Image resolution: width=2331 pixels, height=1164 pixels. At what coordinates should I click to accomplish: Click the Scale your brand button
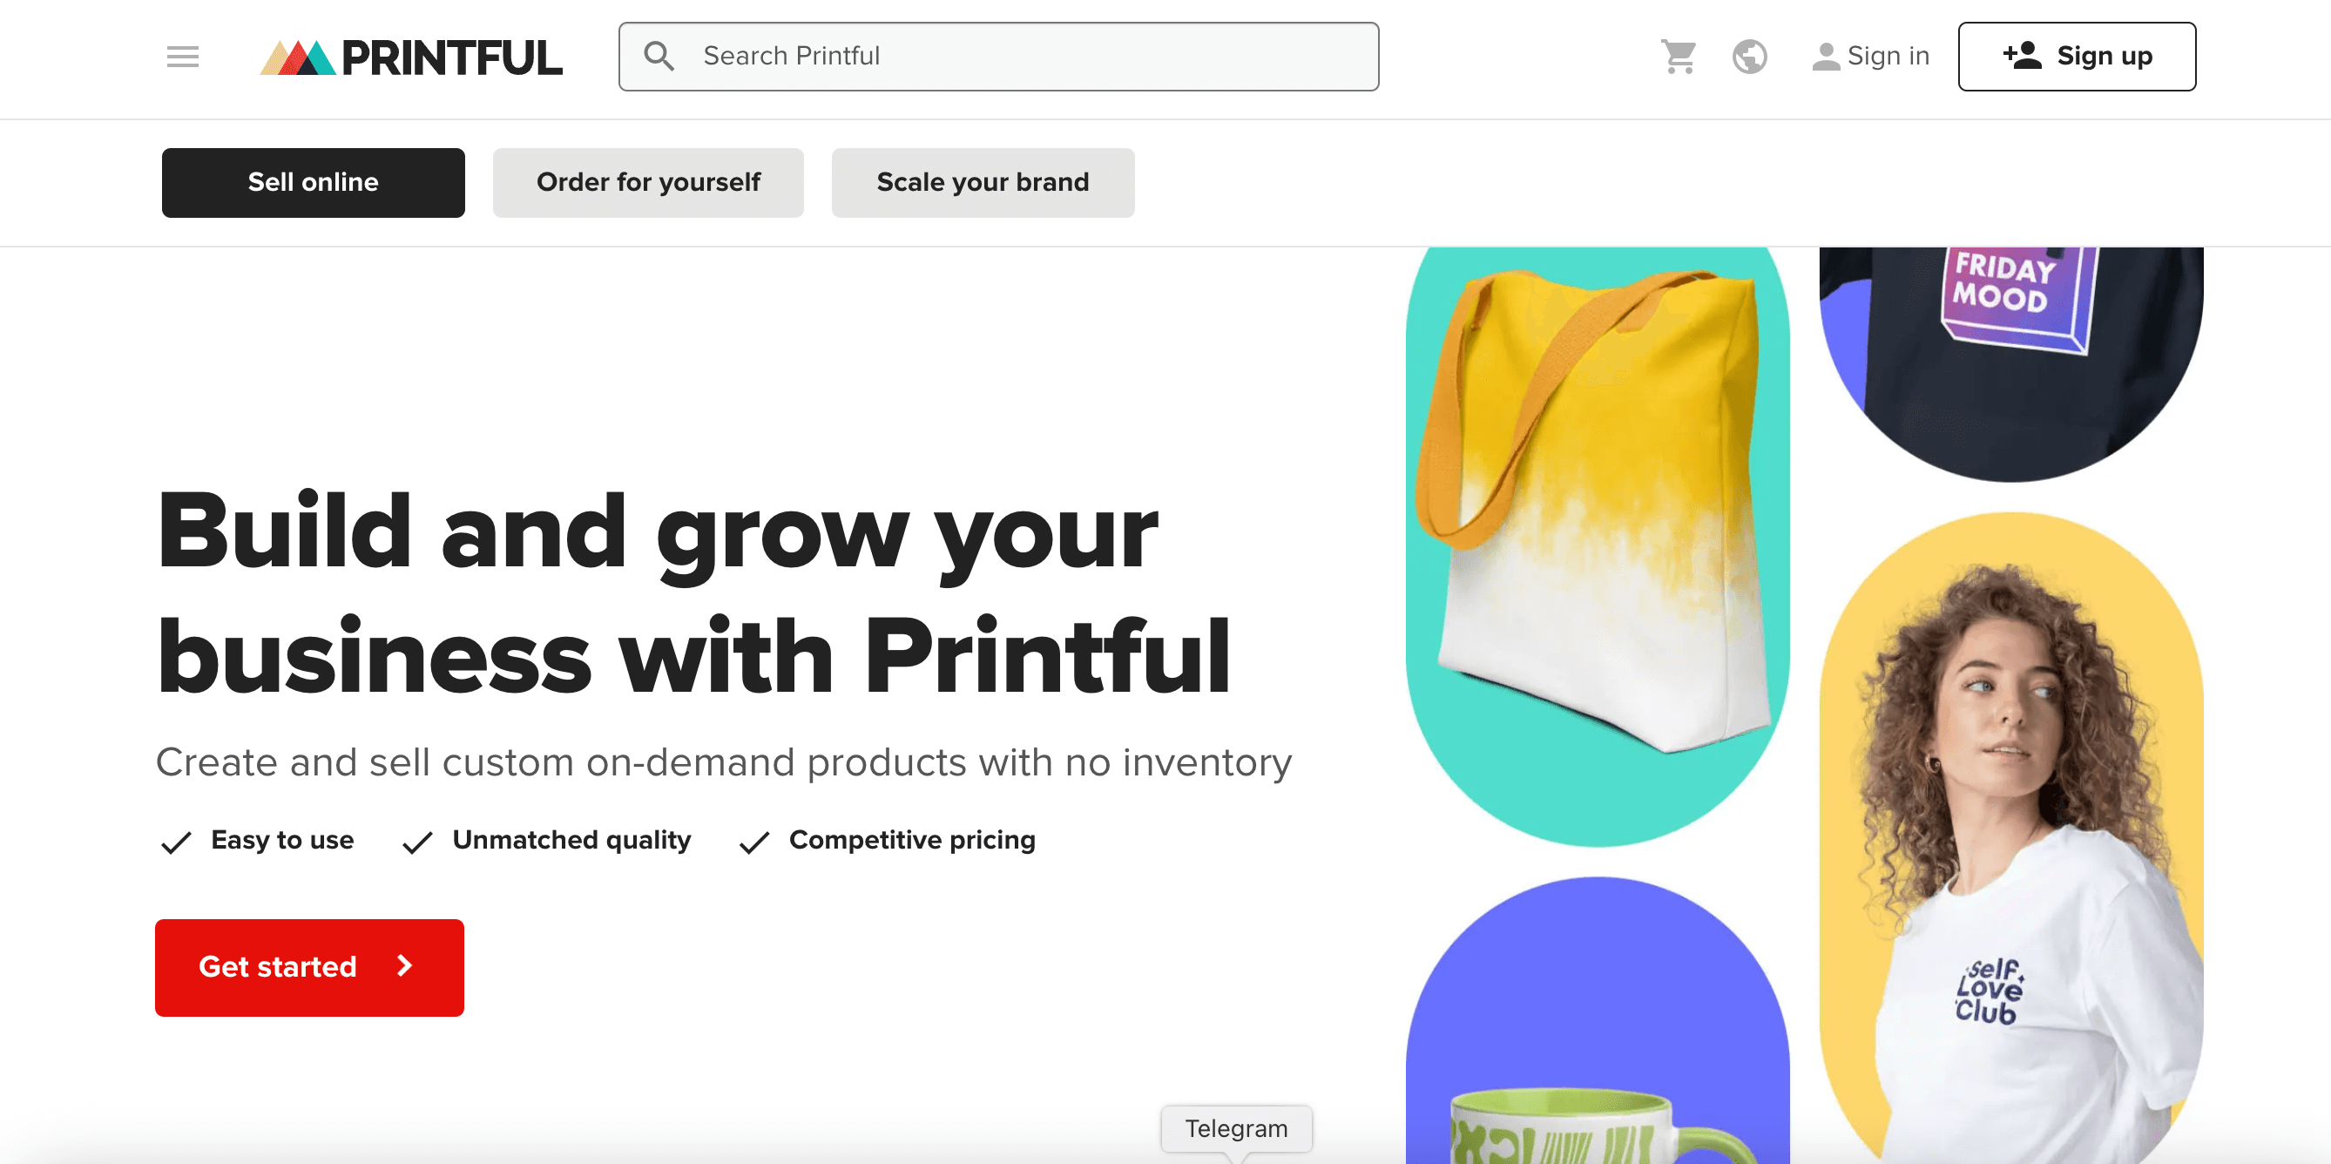(x=983, y=181)
